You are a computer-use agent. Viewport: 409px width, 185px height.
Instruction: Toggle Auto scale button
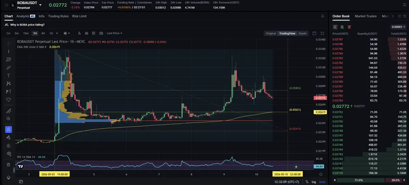pos(322,182)
